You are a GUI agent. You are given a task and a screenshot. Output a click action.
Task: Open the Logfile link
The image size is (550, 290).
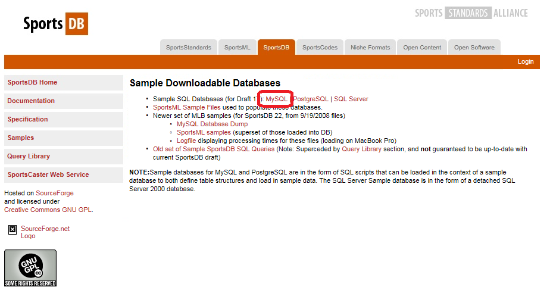[x=186, y=141]
